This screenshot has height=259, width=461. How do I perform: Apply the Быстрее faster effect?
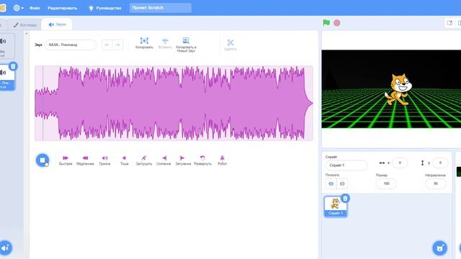click(x=66, y=160)
